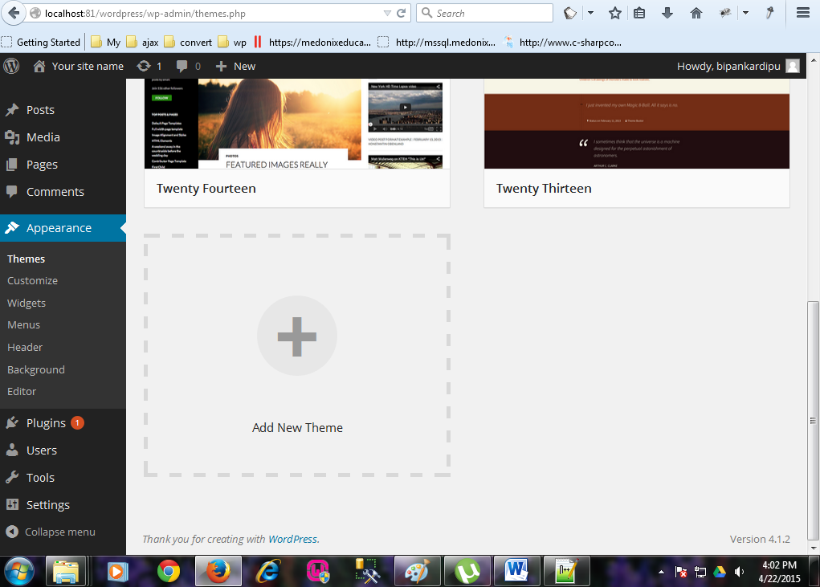Viewport: 820px width, 587px height.
Task: Open the Editor submenu item
Action: point(22,391)
